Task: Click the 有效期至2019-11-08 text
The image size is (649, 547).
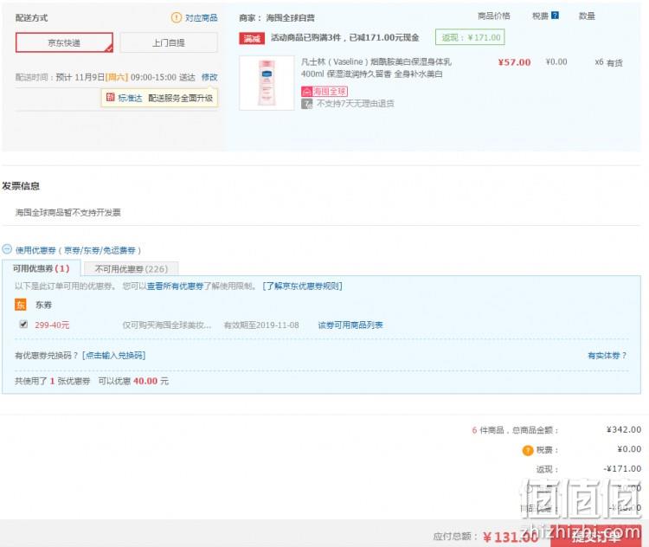Action: 261,325
